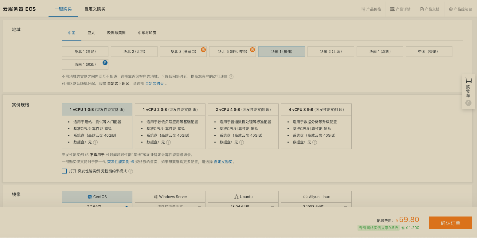Click 云服务器 ECS title
Viewport: 477px width, 238px height.
(x=19, y=9)
